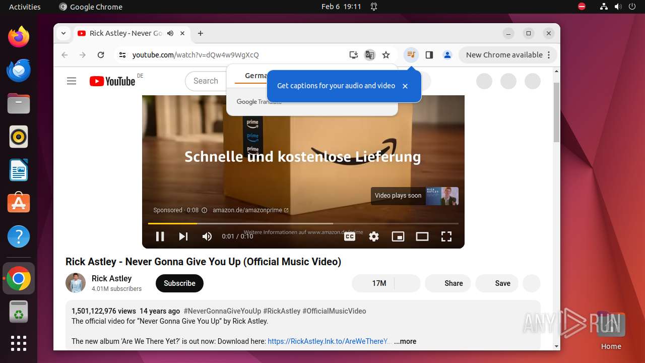Open ad info icon beside Sponsored
This screenshot has width=645, height=363.
pos(204,210)
